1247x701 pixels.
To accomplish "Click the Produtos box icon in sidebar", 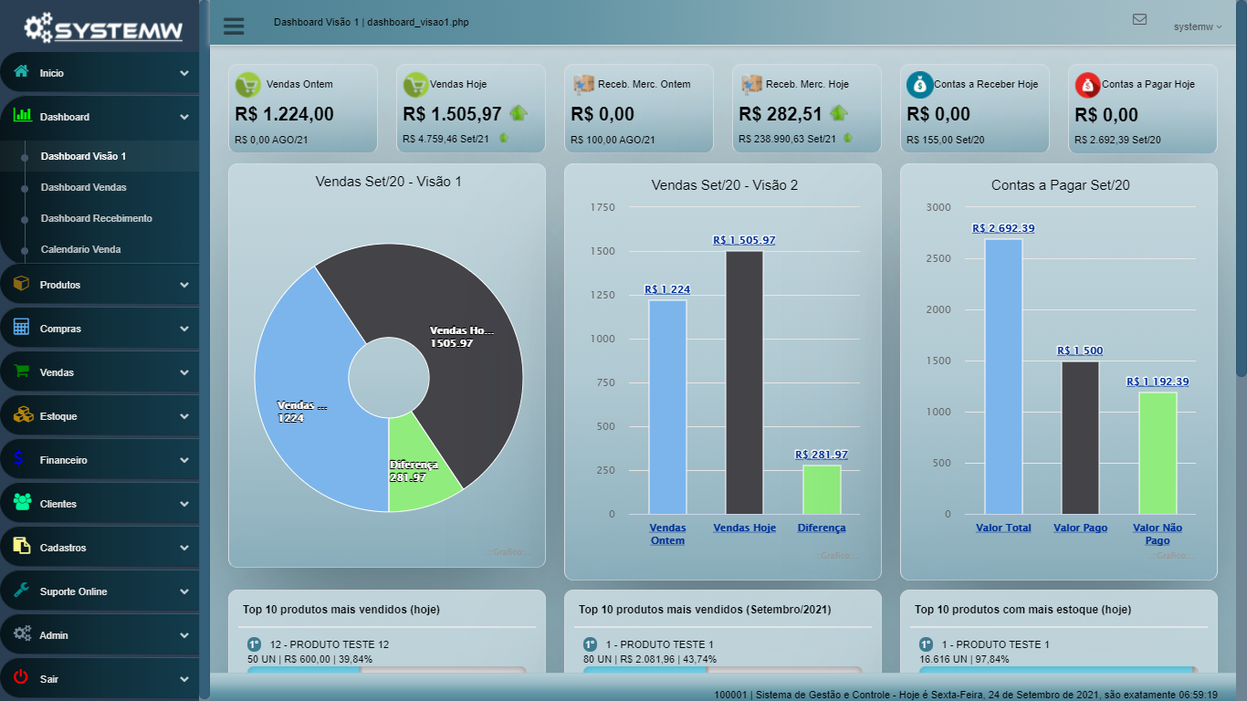I will 22,284.
